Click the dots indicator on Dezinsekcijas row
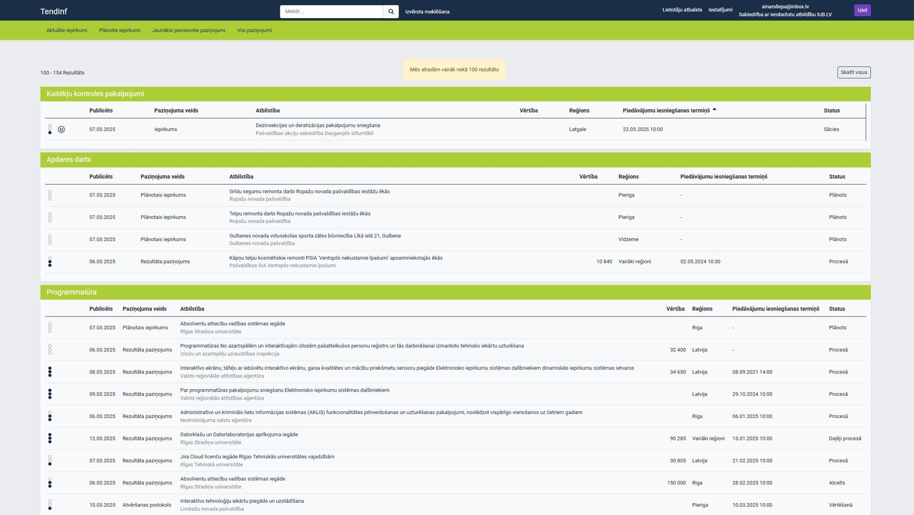This screenshot has width=914, height=515. click(50, 129)
